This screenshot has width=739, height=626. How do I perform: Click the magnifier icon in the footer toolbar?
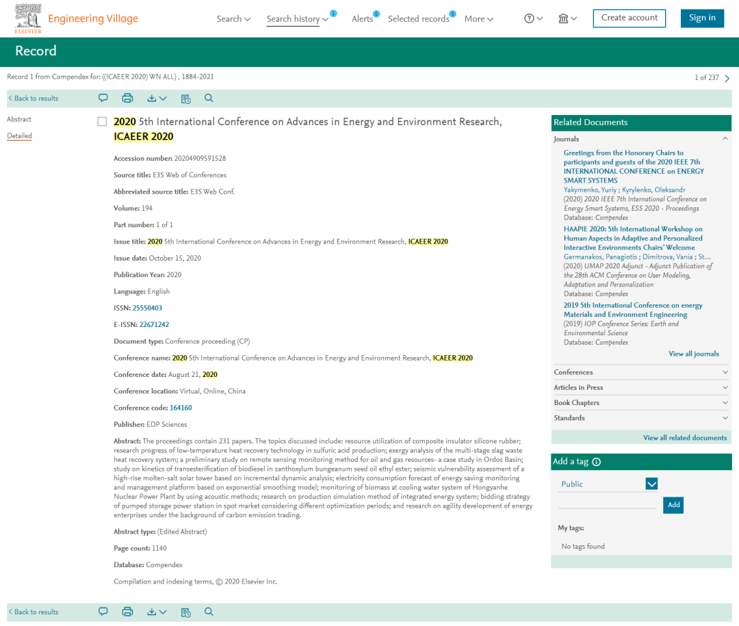coord(209,612)
